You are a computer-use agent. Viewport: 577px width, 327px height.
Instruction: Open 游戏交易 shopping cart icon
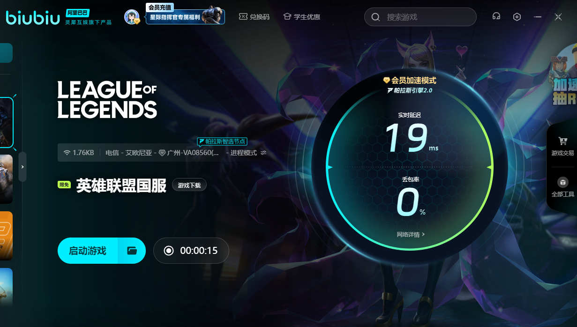pyautogui.click(x=562, y=141)
